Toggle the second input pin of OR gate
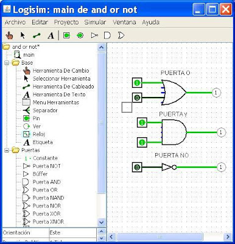 (137, 98)
